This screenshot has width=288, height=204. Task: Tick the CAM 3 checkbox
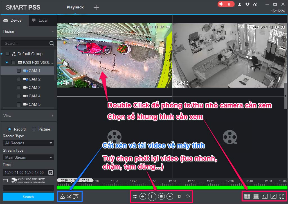[x=19, y=88]
